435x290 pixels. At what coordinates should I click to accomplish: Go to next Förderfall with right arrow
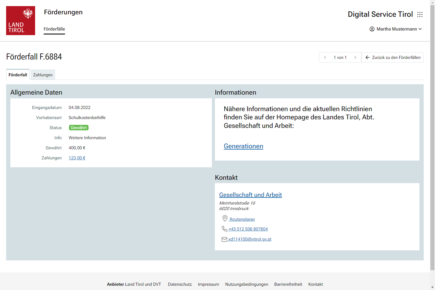coord(355,57)
